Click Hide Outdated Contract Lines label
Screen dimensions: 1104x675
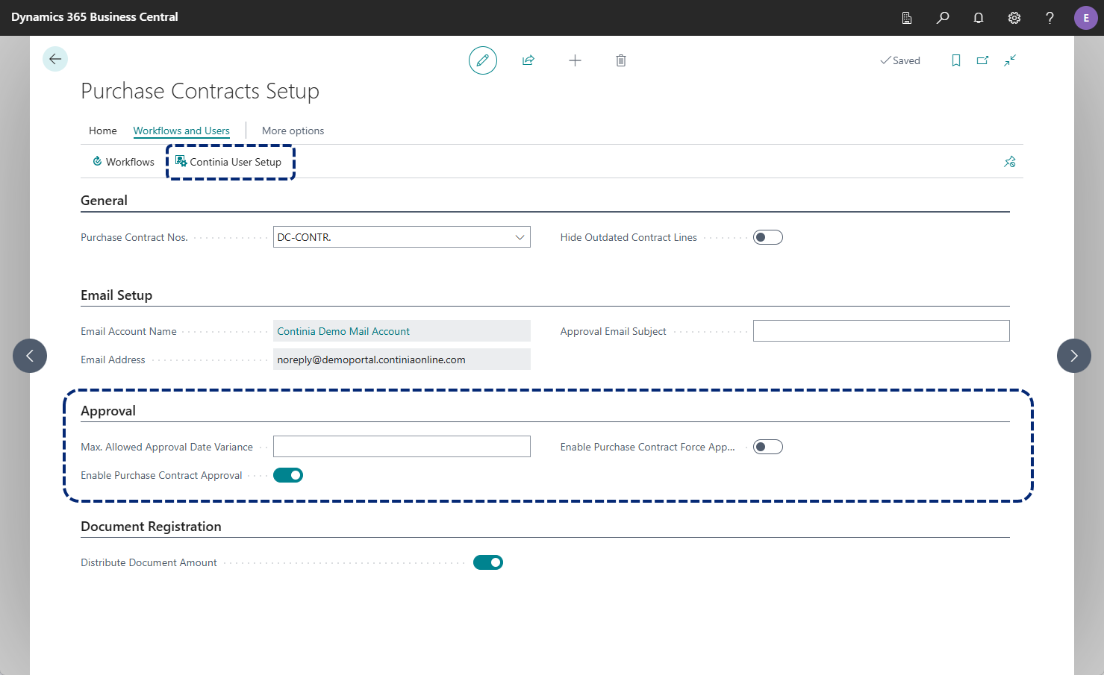[x=629, y=237]
